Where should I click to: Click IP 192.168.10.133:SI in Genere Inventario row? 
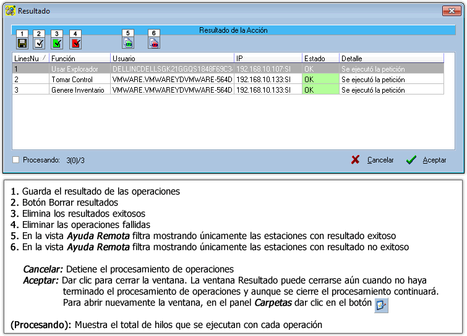tap(268, 90)
